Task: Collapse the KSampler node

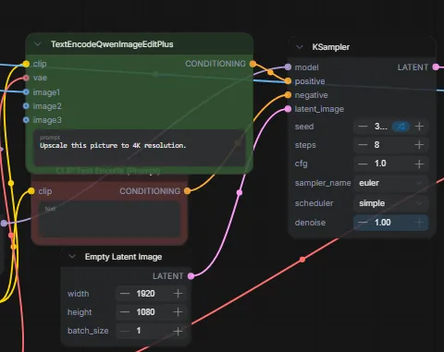Action: [299, 47]
